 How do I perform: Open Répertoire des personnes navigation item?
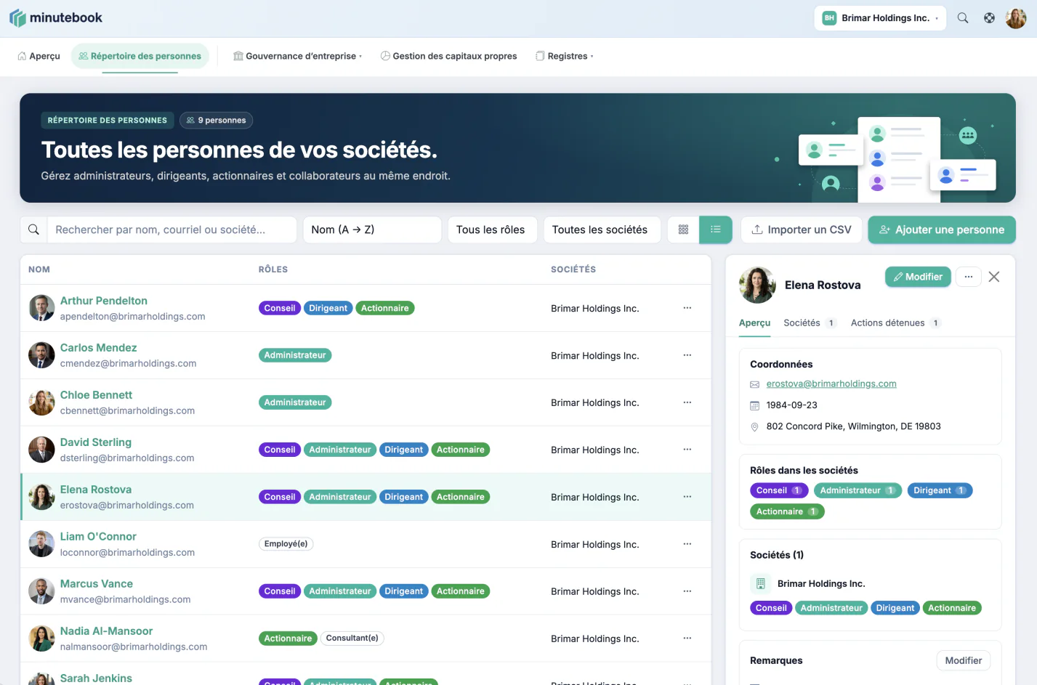click(140, 56)
